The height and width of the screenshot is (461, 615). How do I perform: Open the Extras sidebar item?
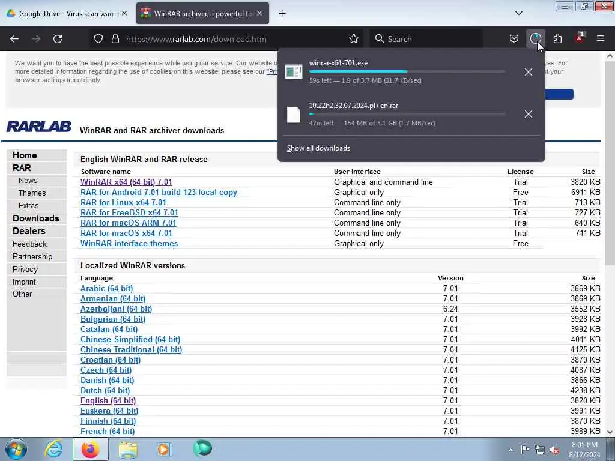(x=29, y=205)
